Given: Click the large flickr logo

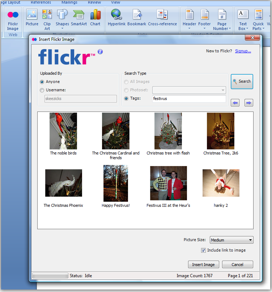Looking at the screenshot, I should (x=67, y=57).
